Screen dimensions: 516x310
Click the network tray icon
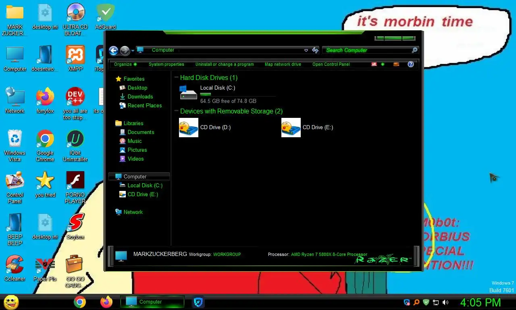pyautogui.click(x=436, y=302)
